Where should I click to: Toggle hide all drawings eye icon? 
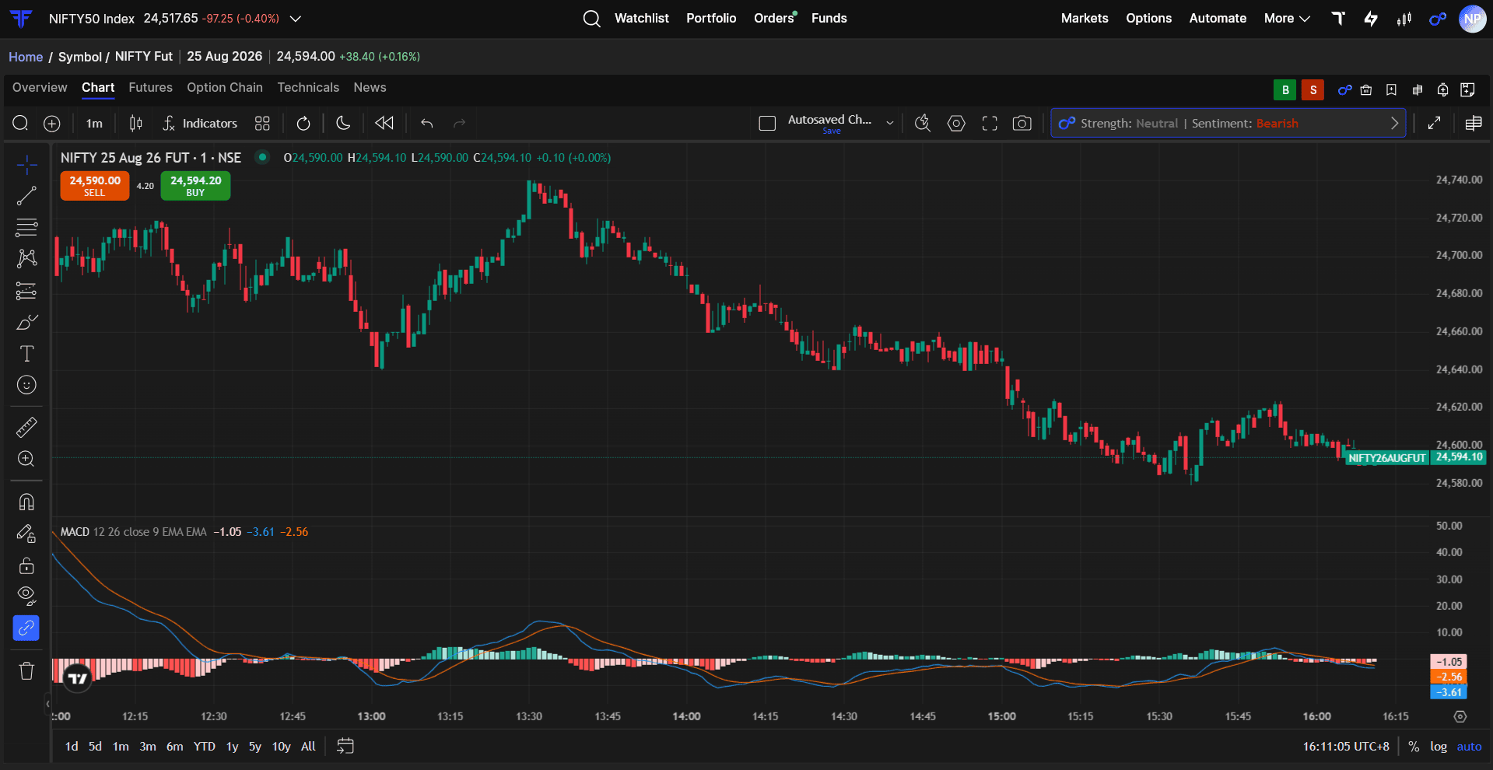point(26,596)
